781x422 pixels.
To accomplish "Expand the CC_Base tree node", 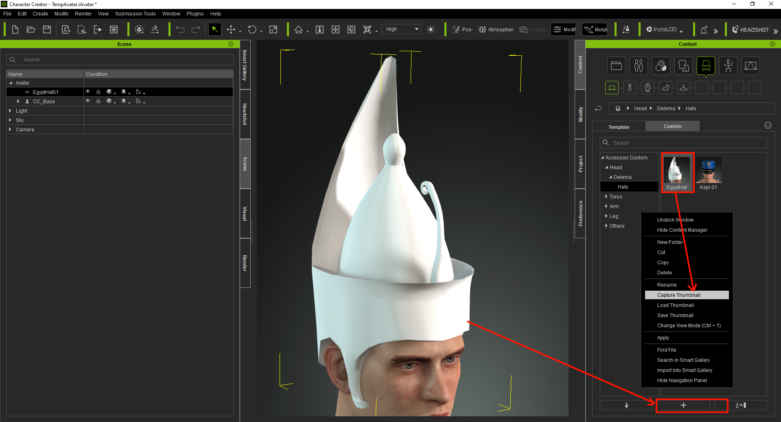I will coord(18,101).
